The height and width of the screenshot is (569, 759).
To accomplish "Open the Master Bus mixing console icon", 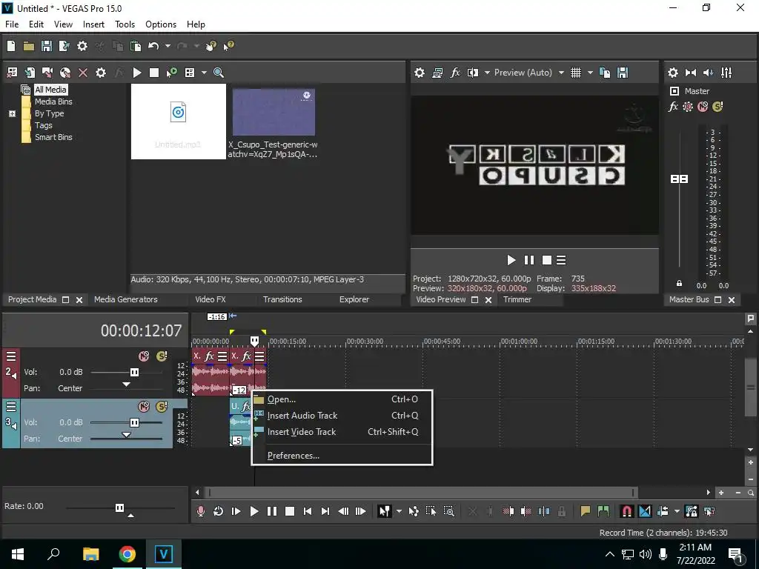I will click(x=726, y=73).
